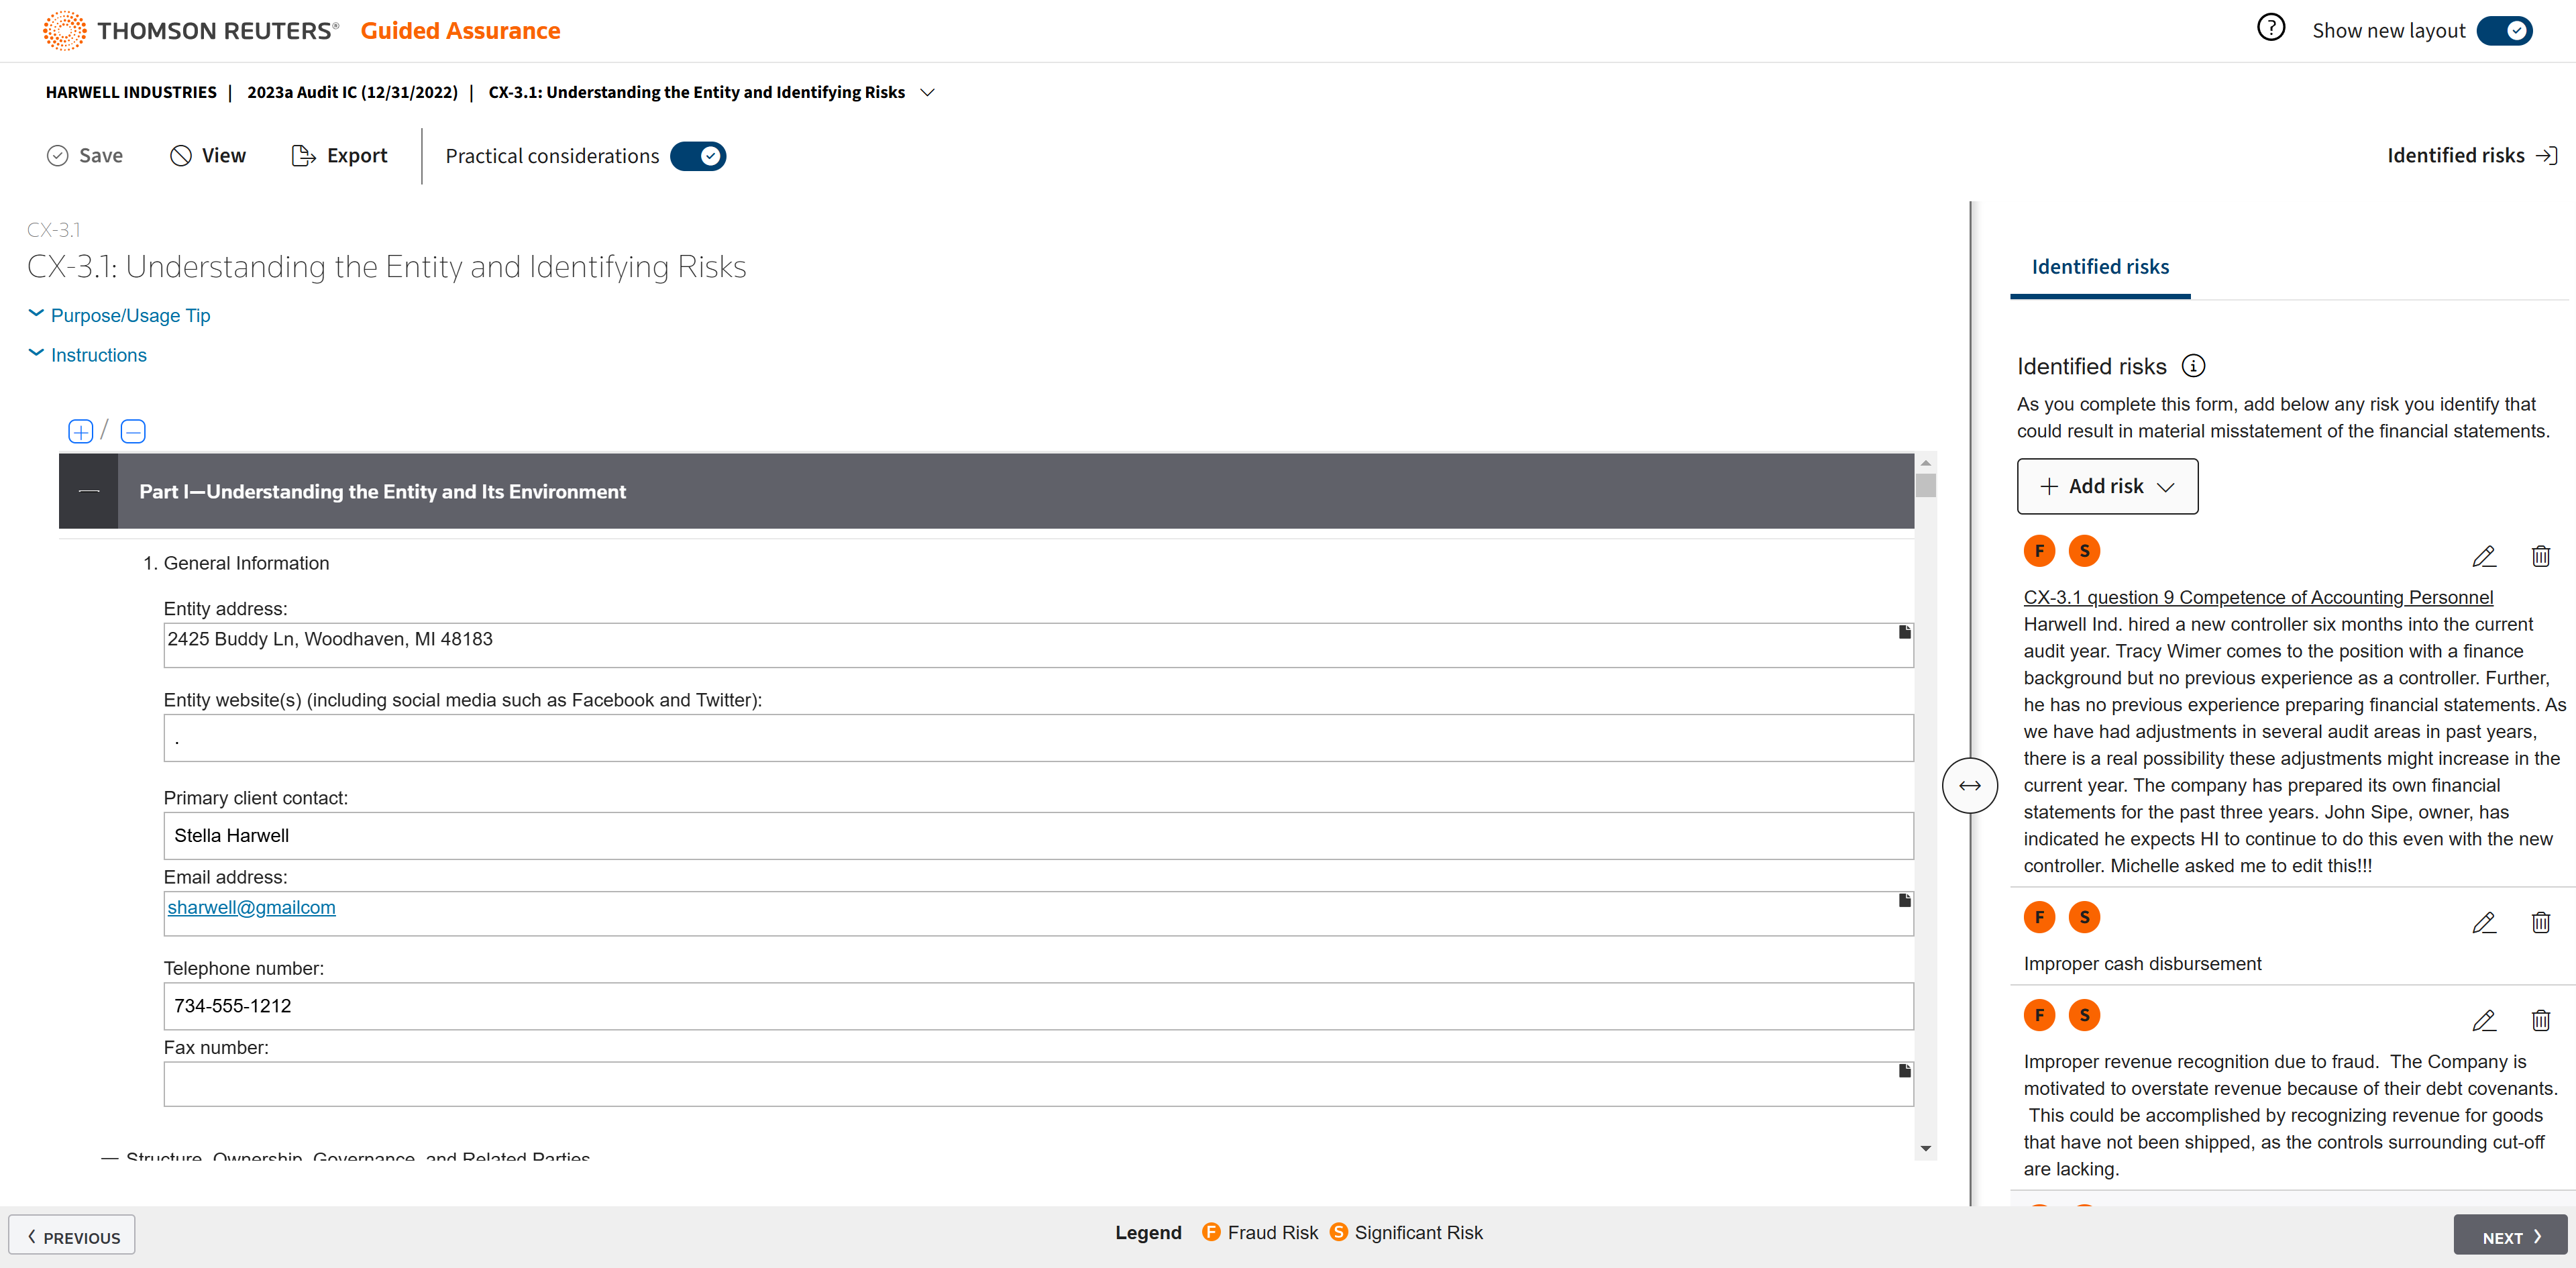Delete the Improper cash disbursement risk with trash icon
Screen dimensions: 2576x1268
click(x=2540, y=922)
